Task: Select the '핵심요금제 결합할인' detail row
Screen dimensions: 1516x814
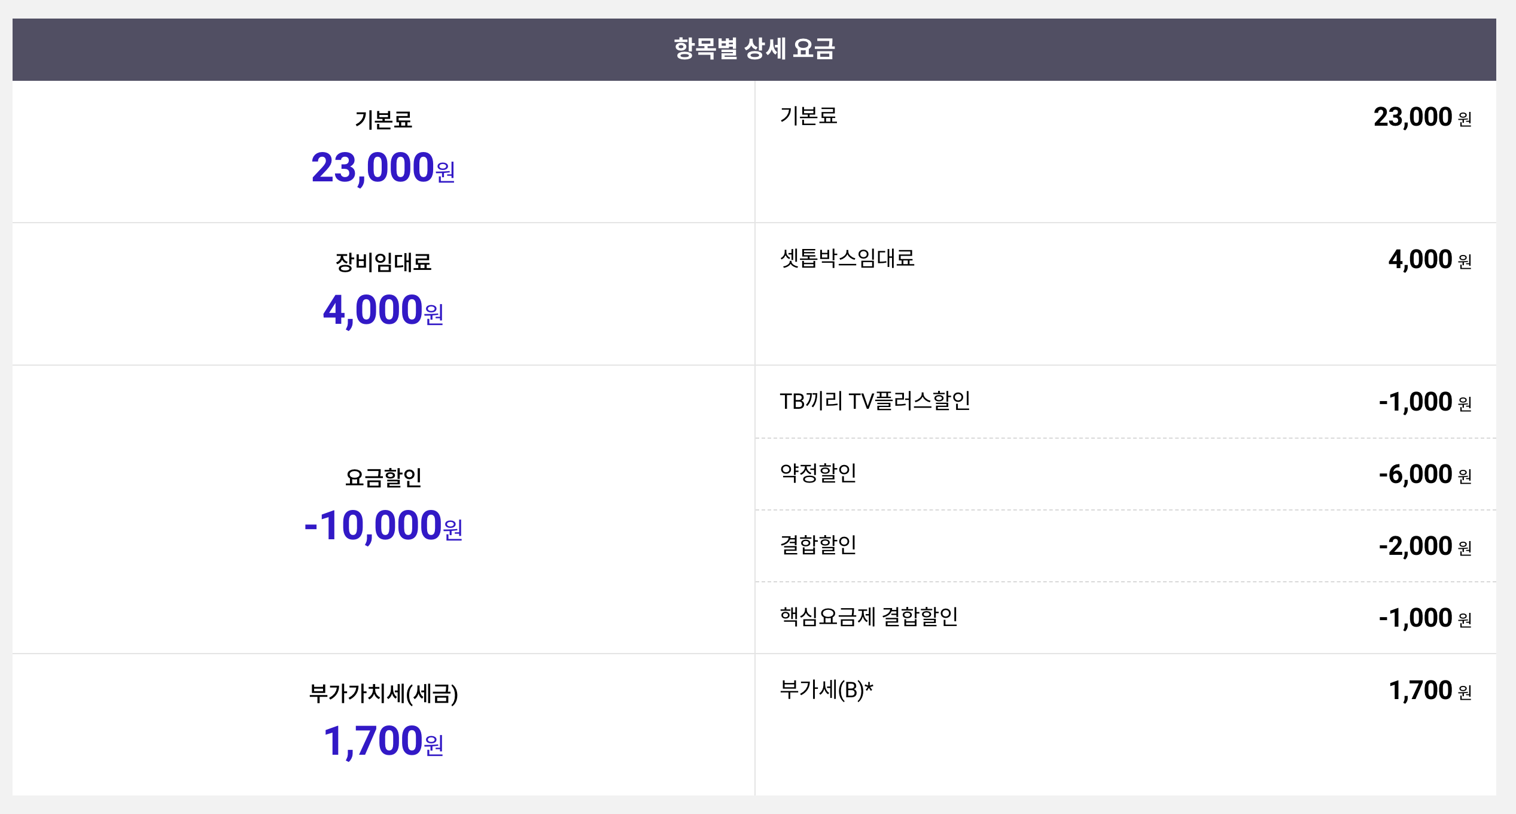Action: pyautogui.click(x=869, y=617)
